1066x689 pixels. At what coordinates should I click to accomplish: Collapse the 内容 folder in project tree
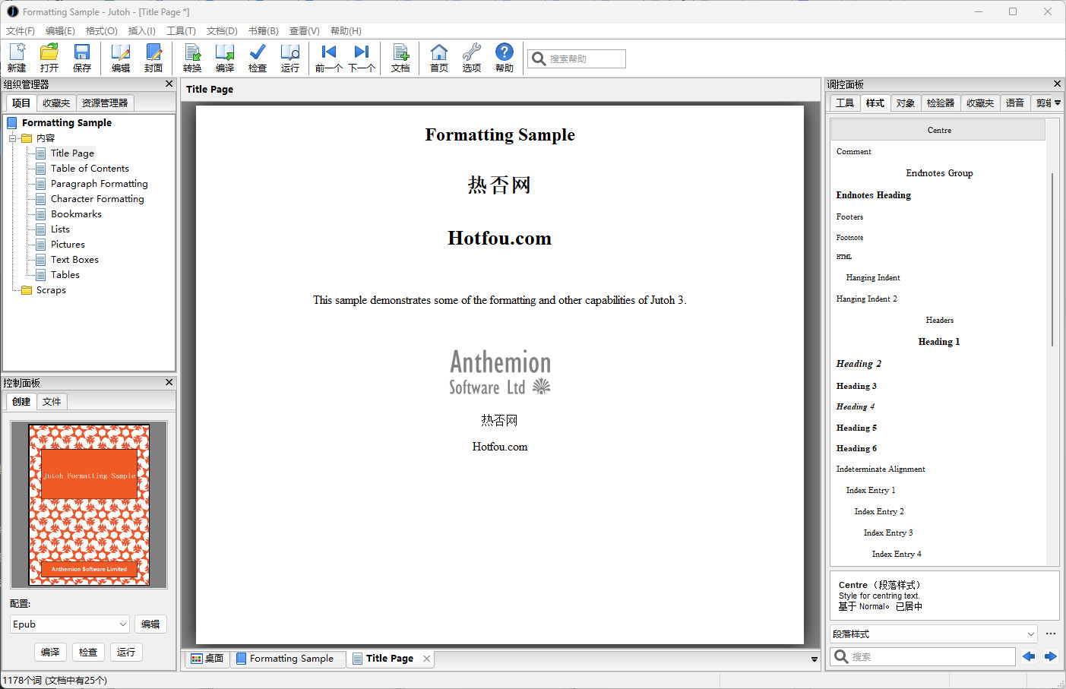click(x=13, y=138)
